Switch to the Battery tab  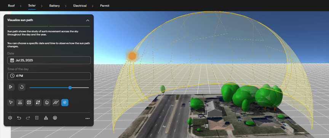point(54,6)
